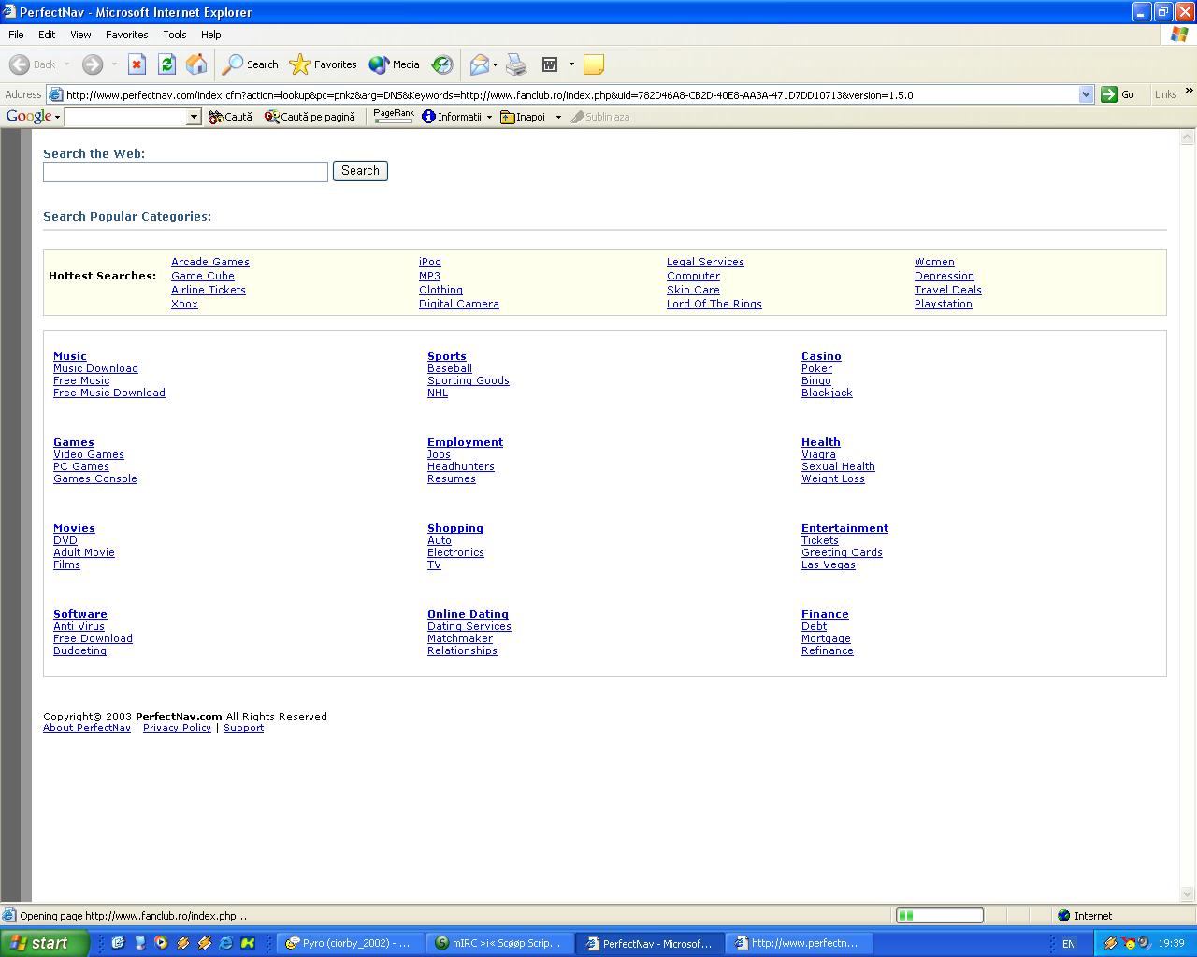The width and height of the screenshot is (1197, 957).
Task: Open the Back button history dropdown
Action: (x=66, y=64)
